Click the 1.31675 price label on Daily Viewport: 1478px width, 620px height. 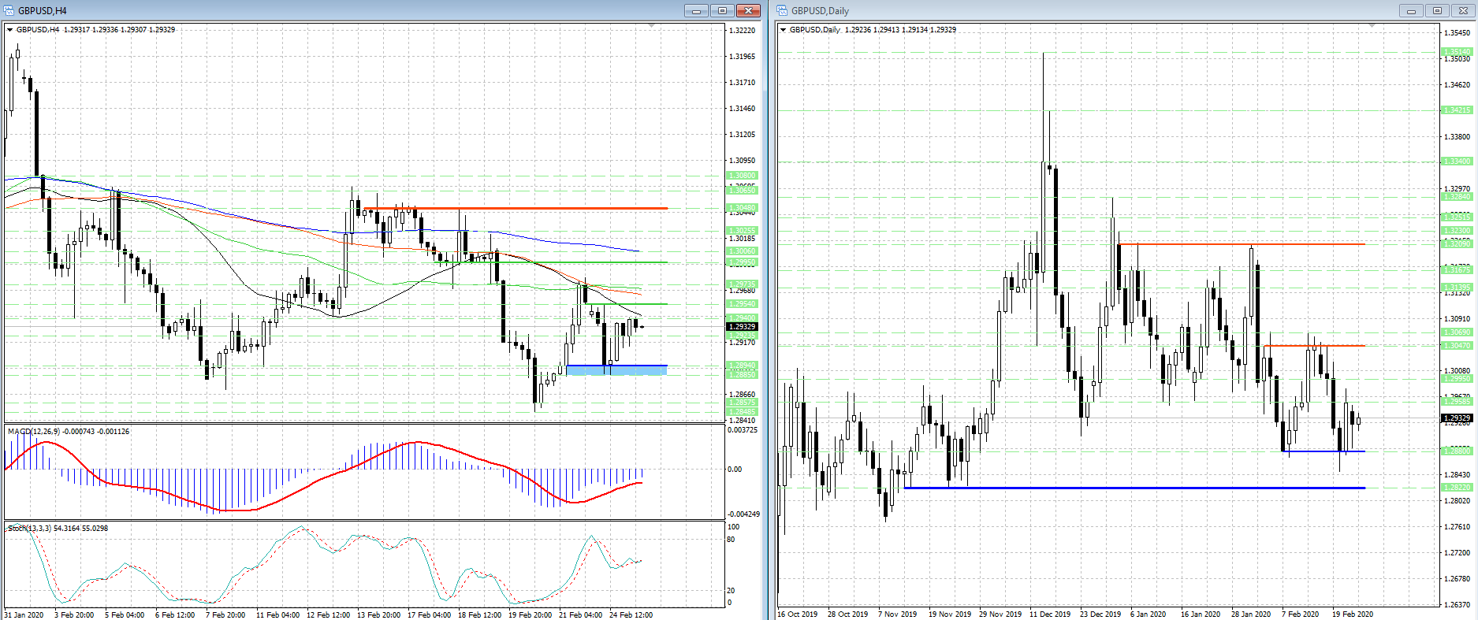point(1458,270)
